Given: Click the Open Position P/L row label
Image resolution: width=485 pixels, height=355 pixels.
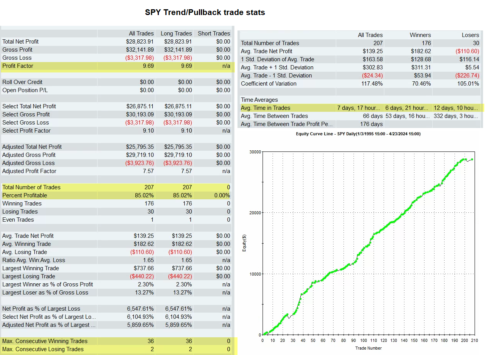Looking at the screenshot, I should coord(25,90).
